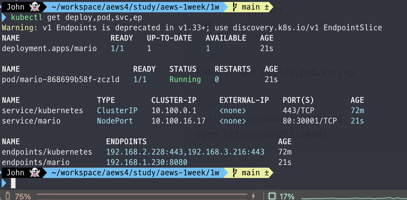Screen dimensions: 407x200
Task: Click the pod name mario-868699b58f-zczld
Action: coord(60,79)
